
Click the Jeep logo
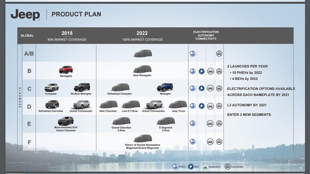pyautogui.click(x=25, y=15)
